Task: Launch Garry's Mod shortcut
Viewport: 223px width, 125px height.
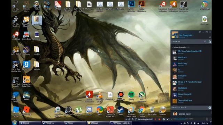Action: click(x=26, y=66)
